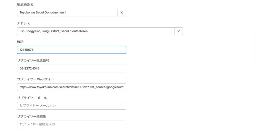256x133 pixels.
Task: Clear the accommodation name field with X
Action: [122, 12]
